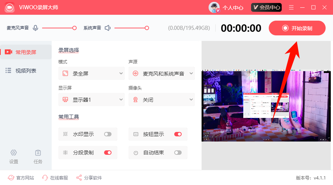Adjust the 系统声音 volume slider

[132, 28]
